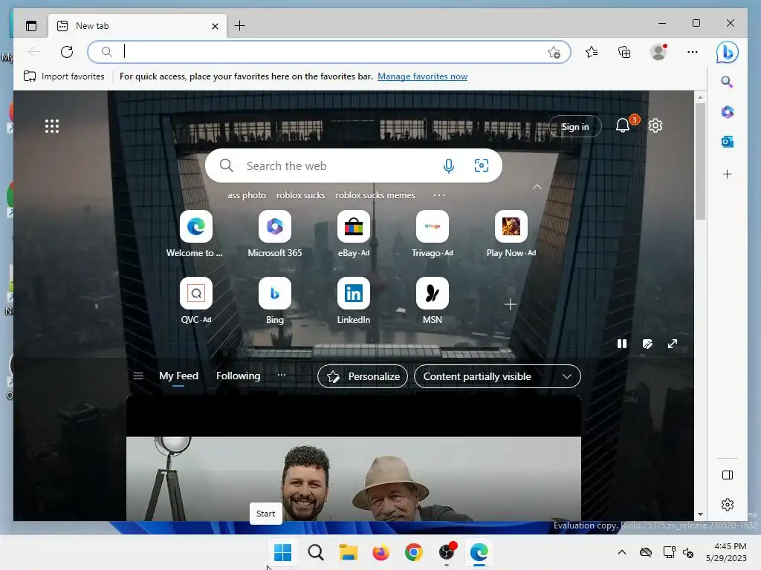Open Settings and more ellipsis menu

pyautogui.click(x=693, y=52)
